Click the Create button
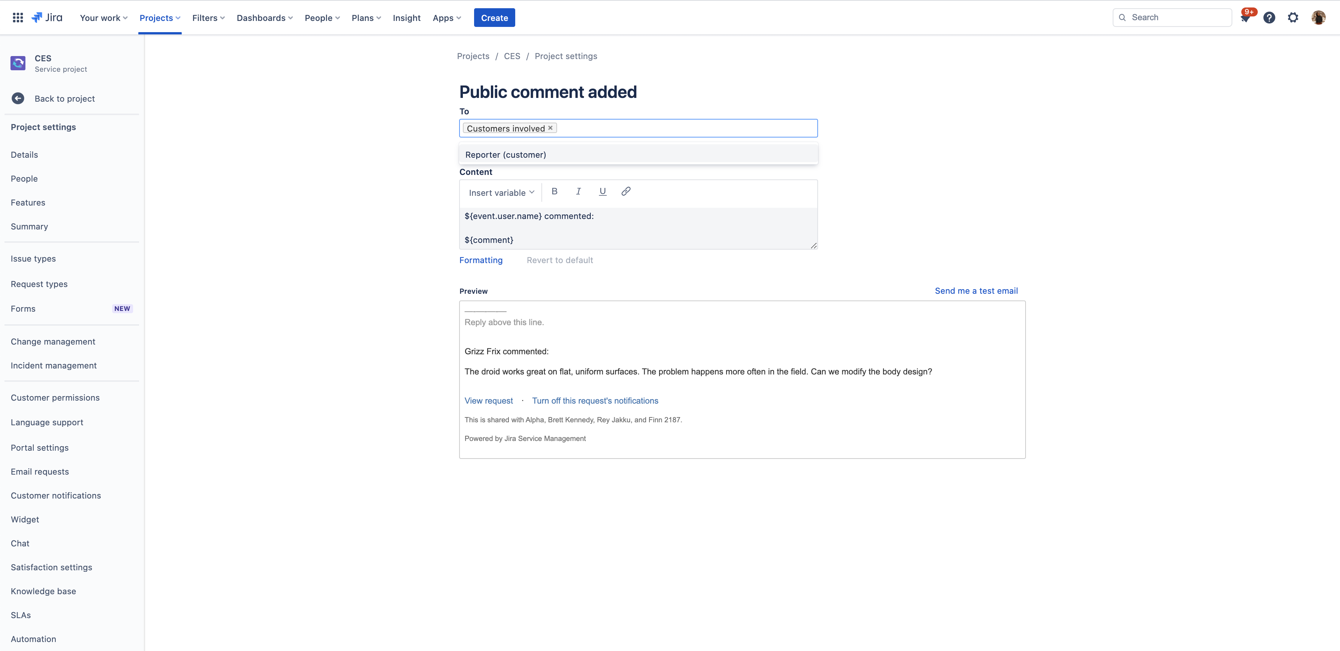This screenshot has height=651, width=1340. 494,18
